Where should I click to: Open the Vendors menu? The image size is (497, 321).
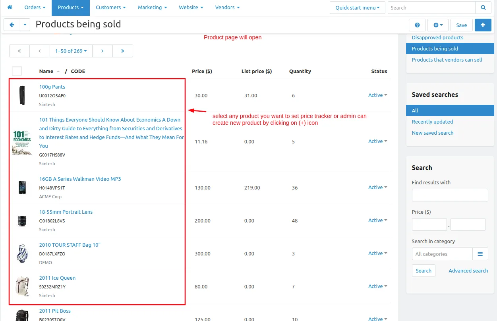228,7
